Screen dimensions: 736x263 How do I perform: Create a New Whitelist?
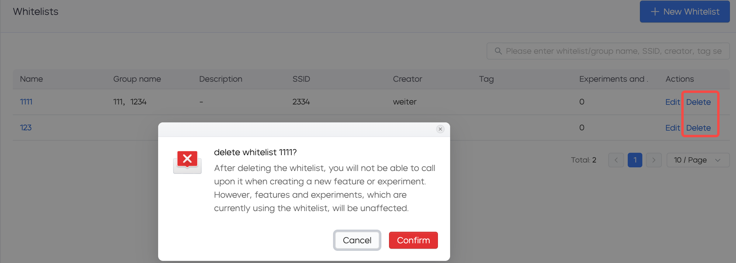click(x=685, y=12)
